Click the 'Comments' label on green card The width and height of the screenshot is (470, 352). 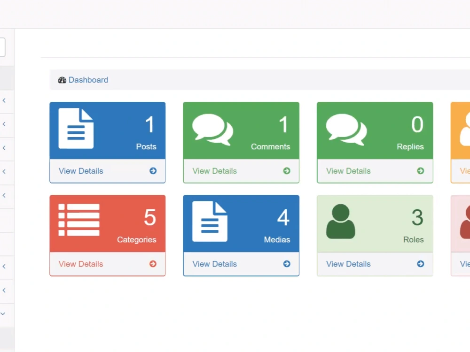270,146
